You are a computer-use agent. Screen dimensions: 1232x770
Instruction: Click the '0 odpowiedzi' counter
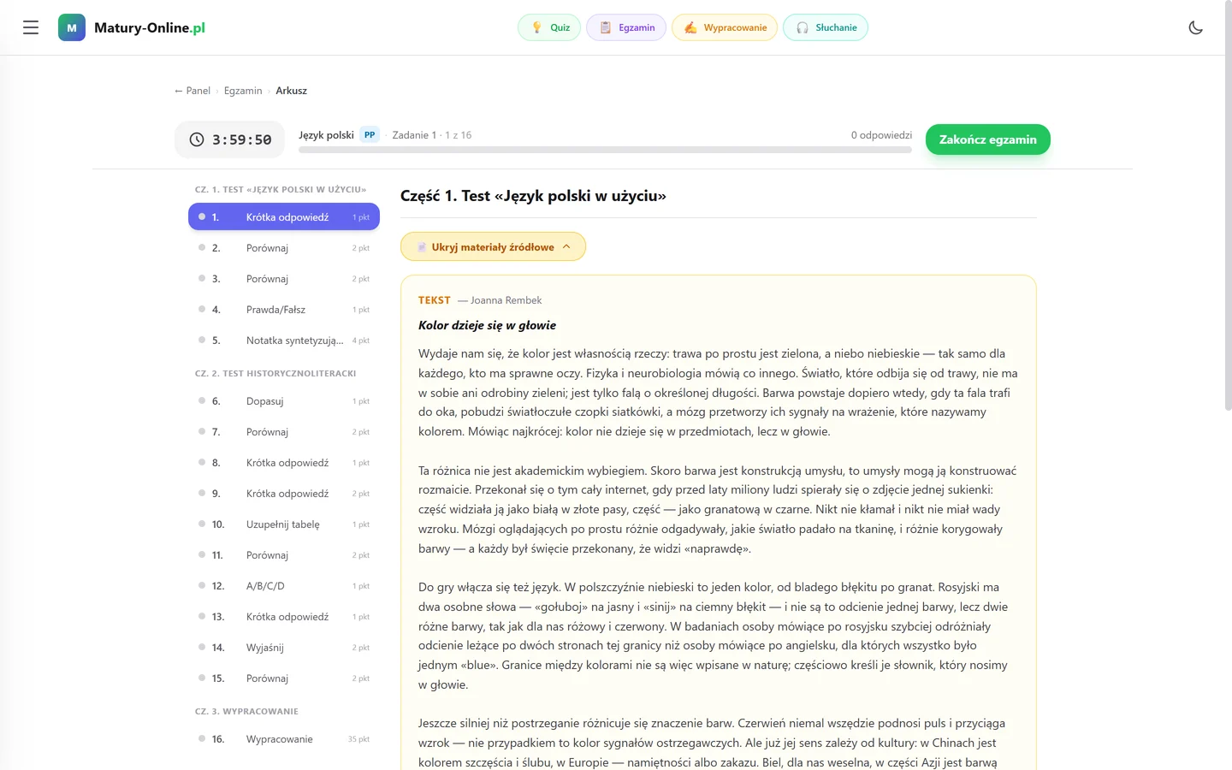pos(881,135)
